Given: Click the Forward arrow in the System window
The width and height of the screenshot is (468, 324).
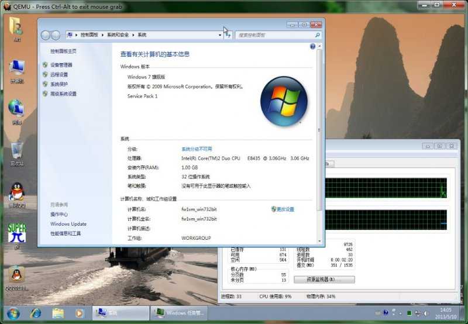Looking at the screenshot, I should point(56,35).
